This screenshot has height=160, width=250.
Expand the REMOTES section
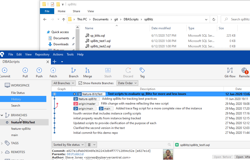pos(2,152)
